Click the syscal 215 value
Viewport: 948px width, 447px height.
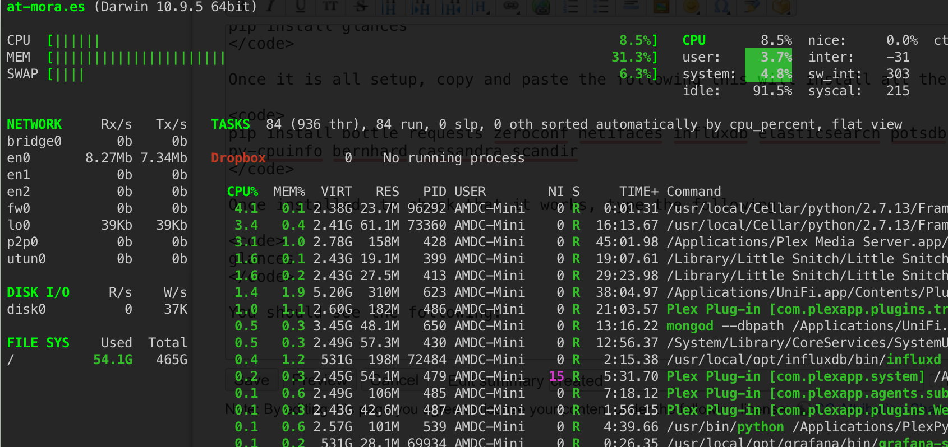click(898, 91)
